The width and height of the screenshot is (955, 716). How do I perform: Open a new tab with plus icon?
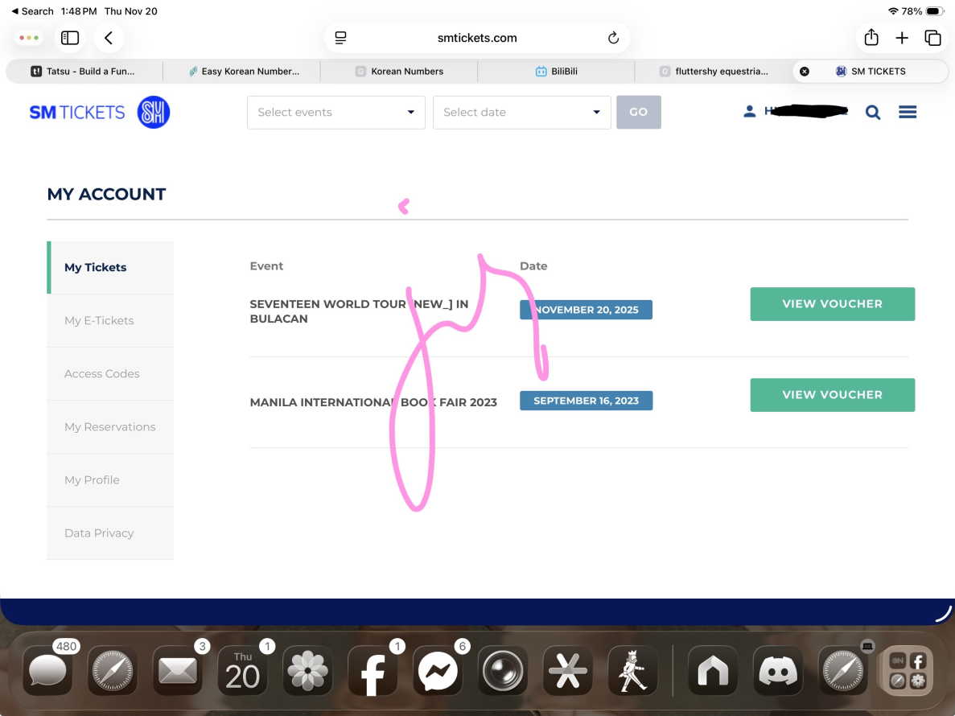pyautogui.click(x=902, y=38)
